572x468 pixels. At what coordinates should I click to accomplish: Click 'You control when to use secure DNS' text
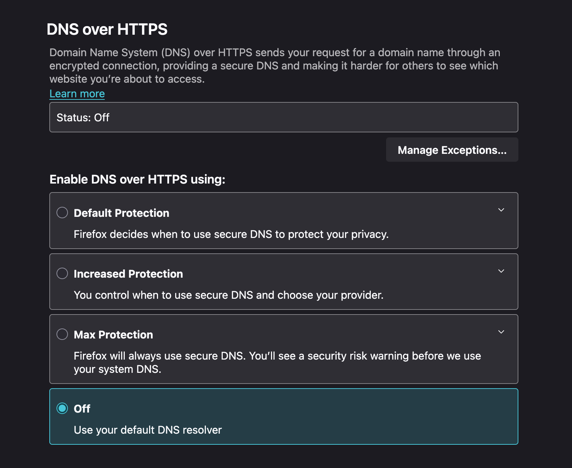(228, 295)
